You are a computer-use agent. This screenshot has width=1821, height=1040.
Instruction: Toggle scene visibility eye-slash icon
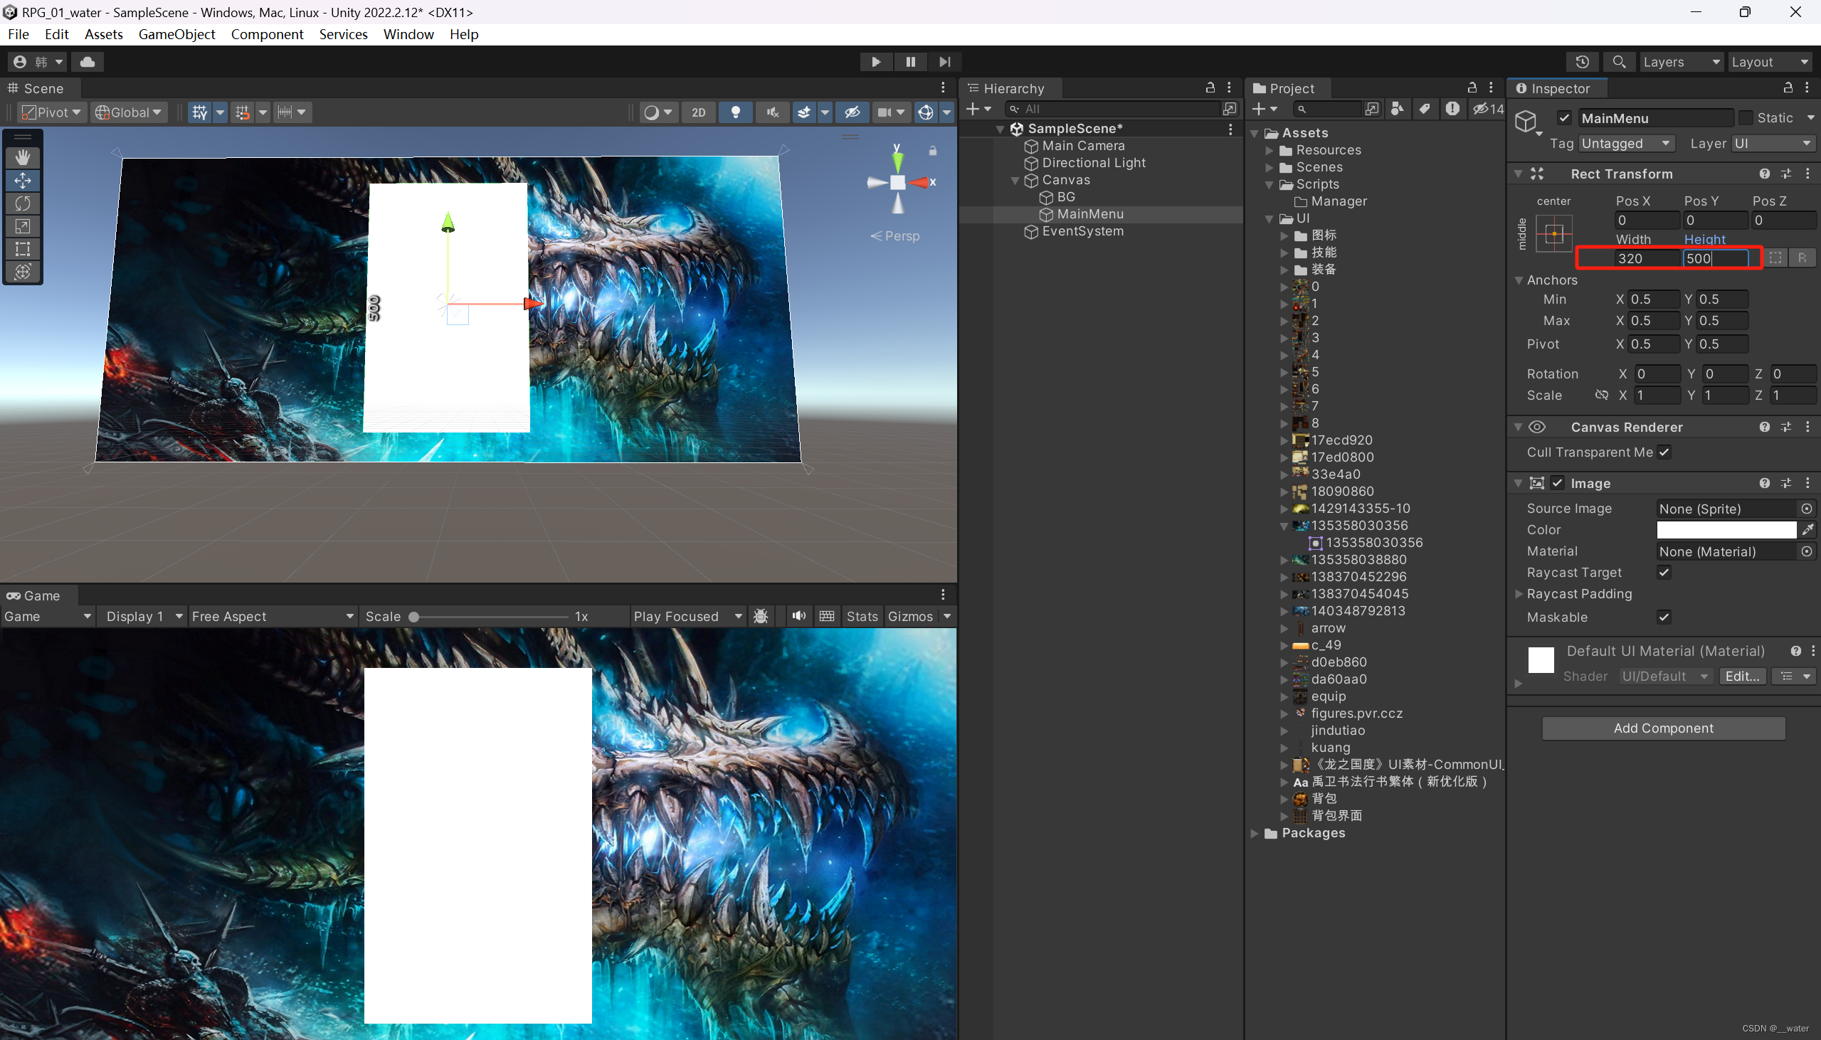(853, 112)
